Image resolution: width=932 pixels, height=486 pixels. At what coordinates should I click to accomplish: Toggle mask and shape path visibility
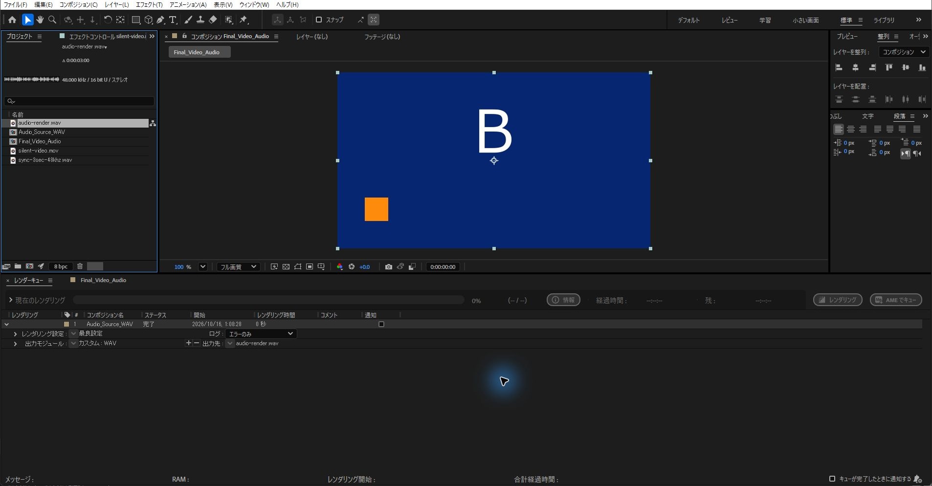coord(298,267)
